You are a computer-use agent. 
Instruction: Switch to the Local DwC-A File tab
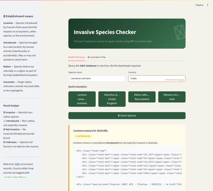97,57
